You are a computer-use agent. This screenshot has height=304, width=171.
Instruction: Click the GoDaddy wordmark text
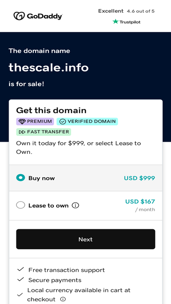point(45,16)
